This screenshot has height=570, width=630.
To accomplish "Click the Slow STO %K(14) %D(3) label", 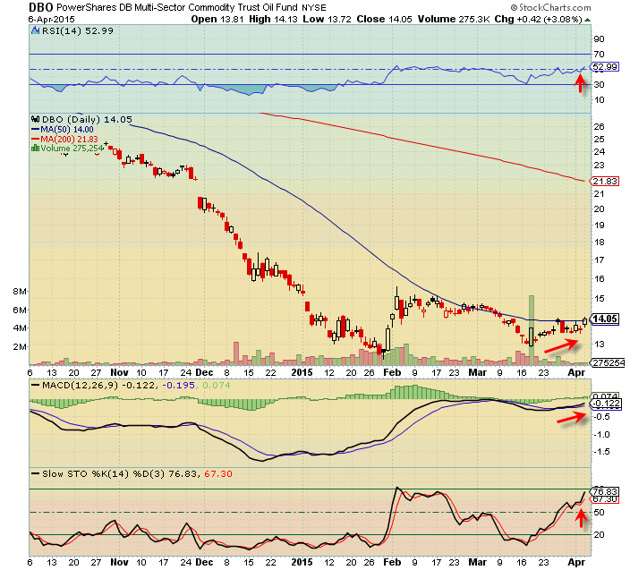I will tap(104, 474).
